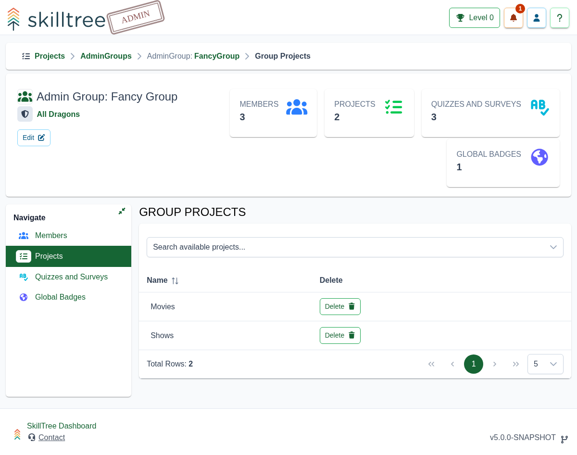Click the v5.0.0-SNAPSHOT version text
The image size is (577, 455).
coord(523,438)
